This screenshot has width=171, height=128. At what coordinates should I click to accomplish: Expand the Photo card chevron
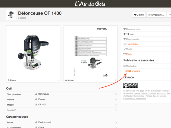(58, 80)
